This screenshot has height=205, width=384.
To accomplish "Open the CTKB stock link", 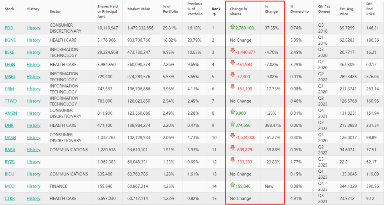I will click(10, 198).
